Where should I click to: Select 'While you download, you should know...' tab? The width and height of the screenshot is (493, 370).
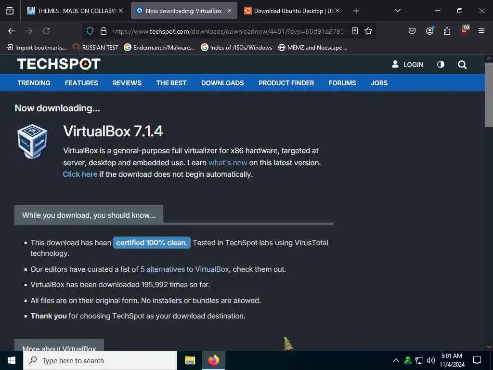coord(89,215)
